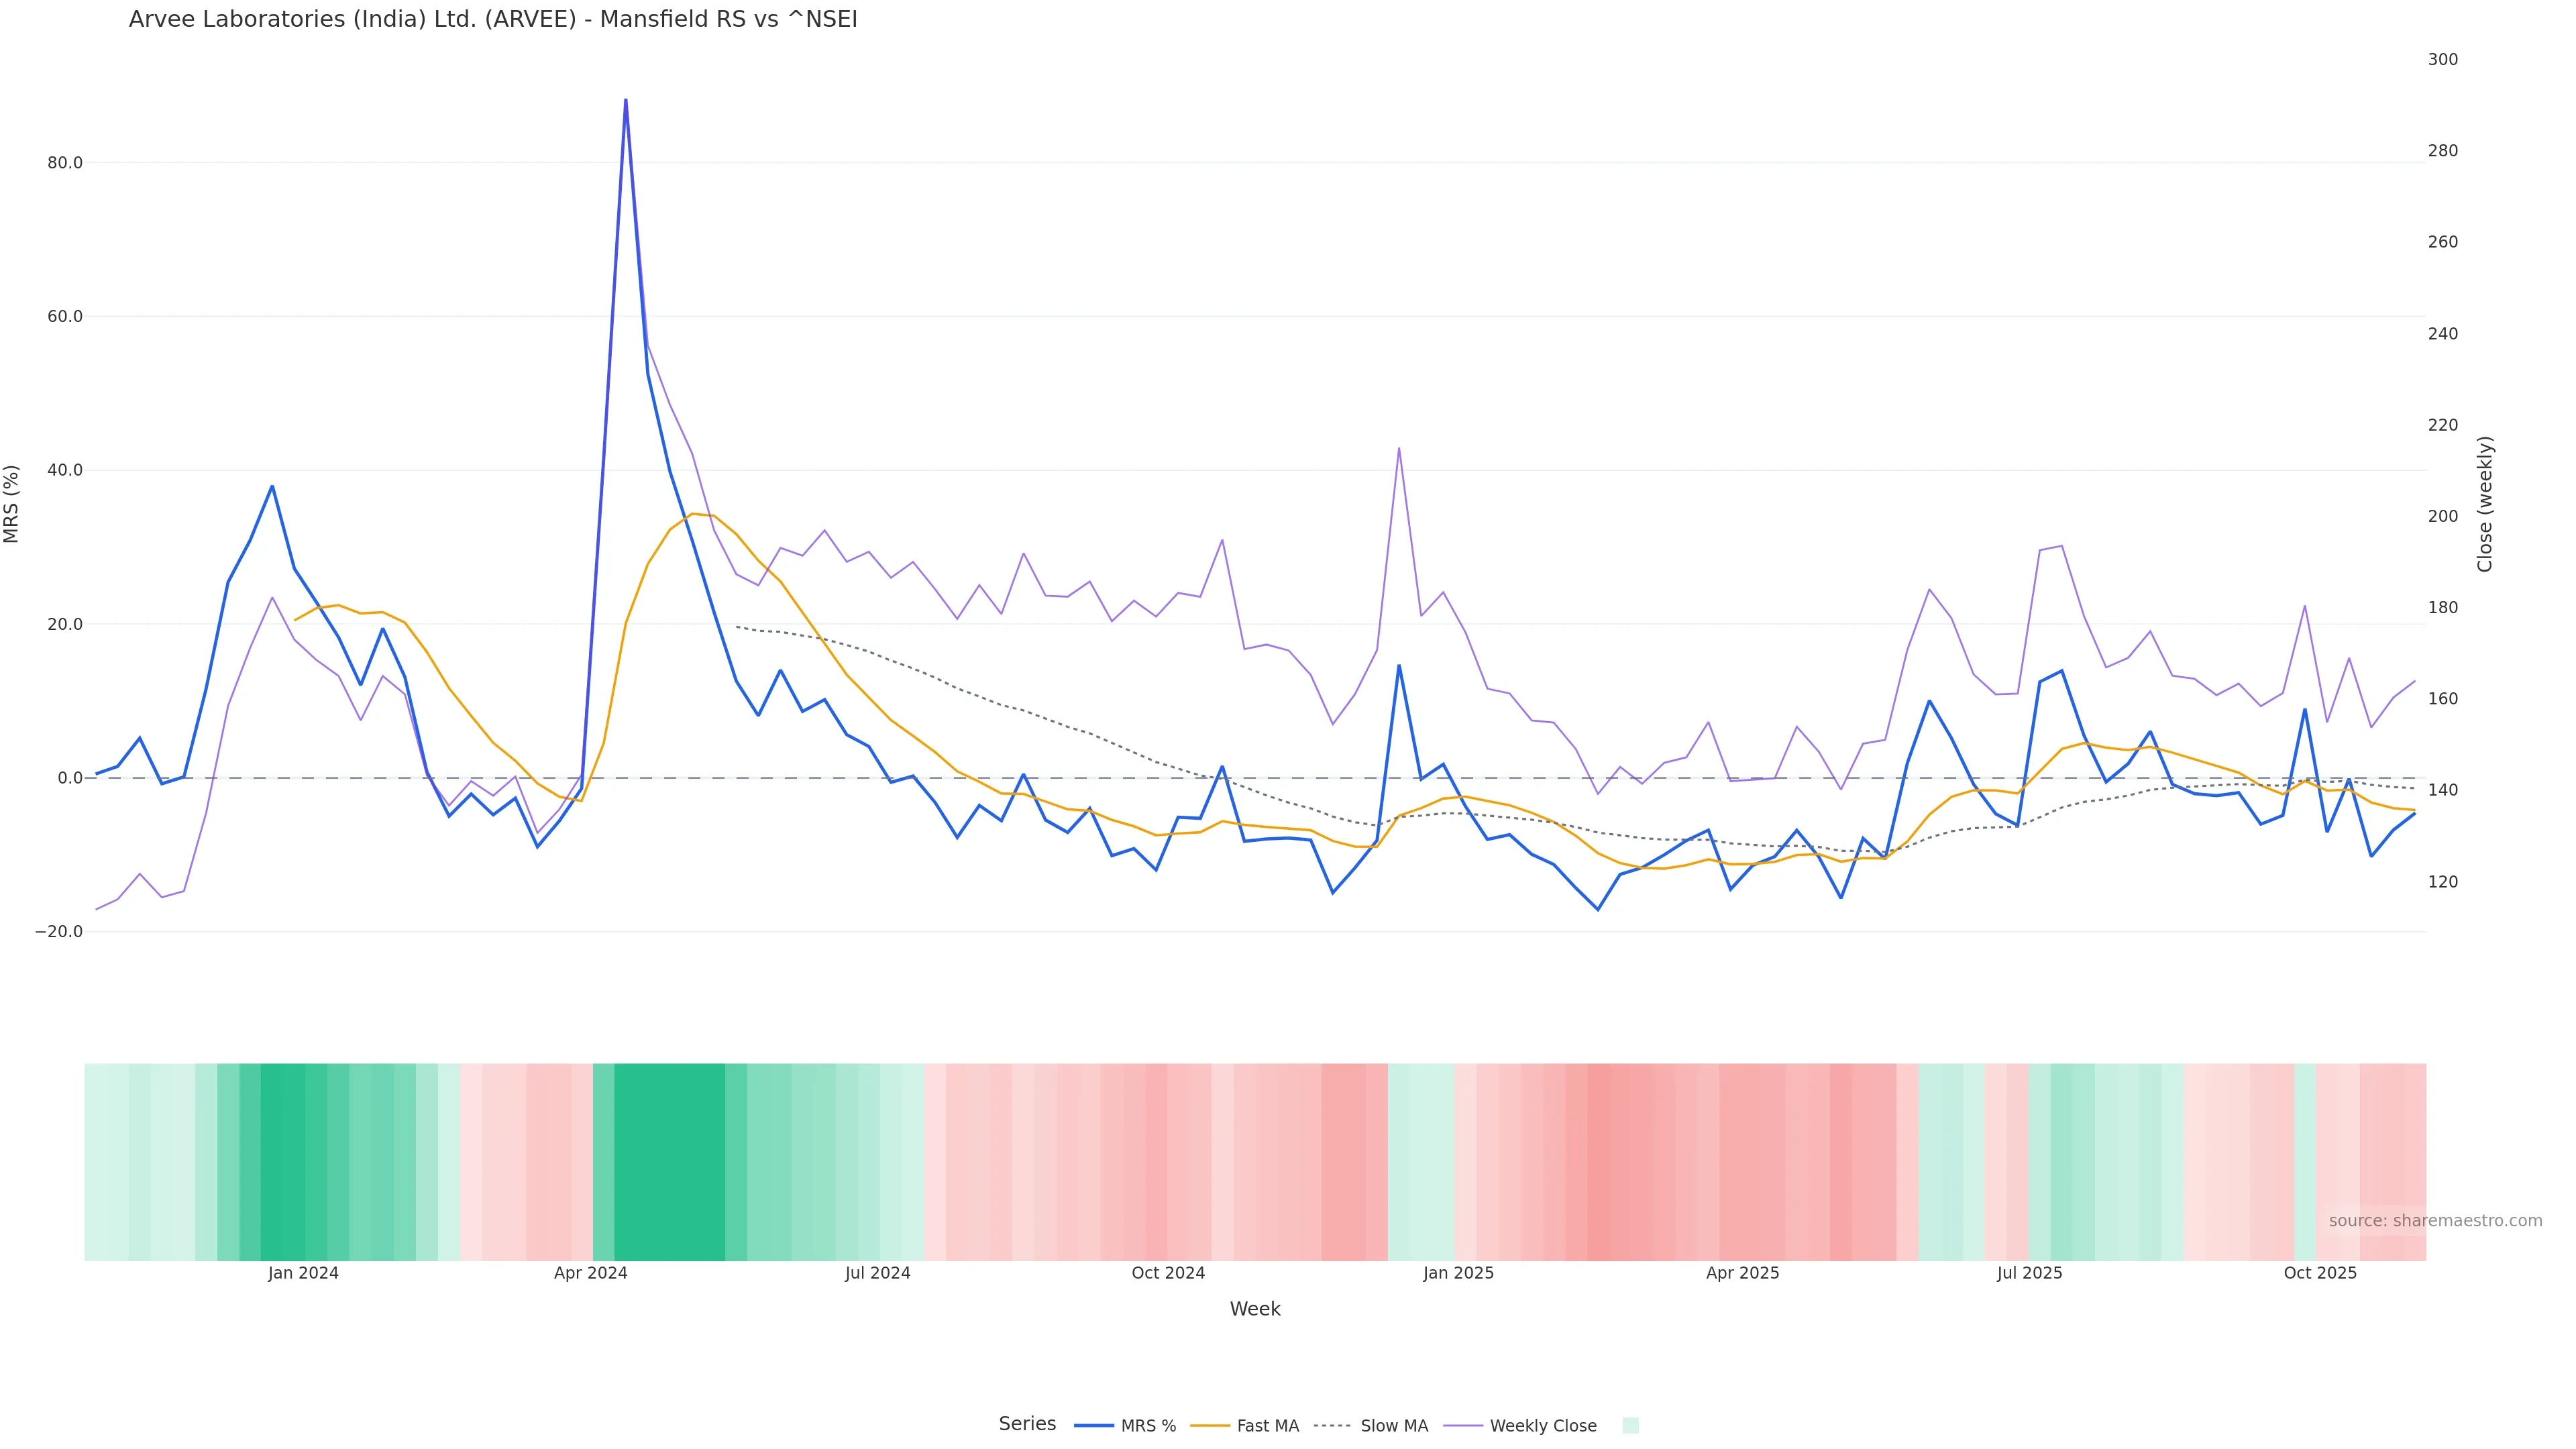Click the purple Weekly Close line icon

tap(1463, 1426)
